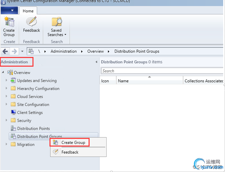
Task: Click the Cloud Services folder icon
Action: coord(13,96)
